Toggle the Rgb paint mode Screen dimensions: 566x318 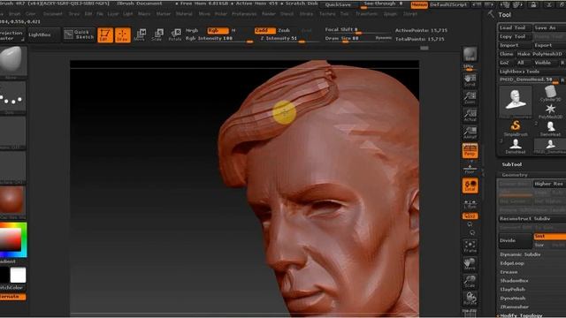pos(218,31)
